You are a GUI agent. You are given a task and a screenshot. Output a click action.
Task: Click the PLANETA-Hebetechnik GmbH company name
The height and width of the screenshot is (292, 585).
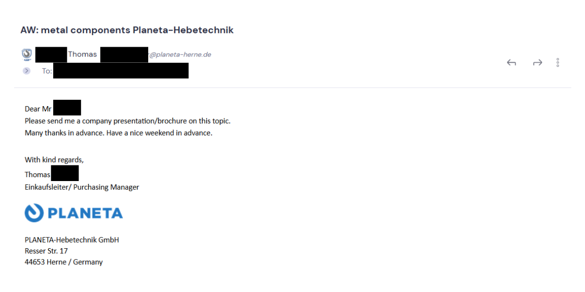[72, 240]
